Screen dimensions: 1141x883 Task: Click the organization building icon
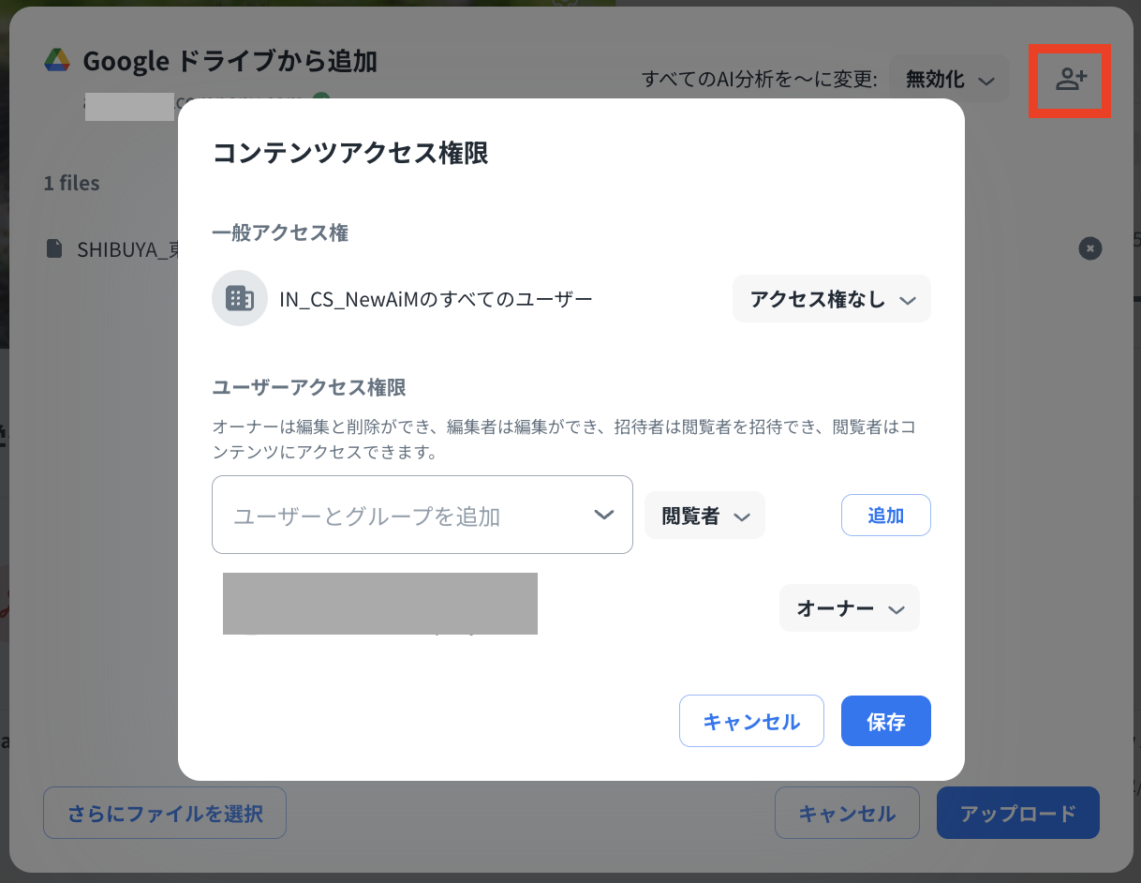pos(240,298)
